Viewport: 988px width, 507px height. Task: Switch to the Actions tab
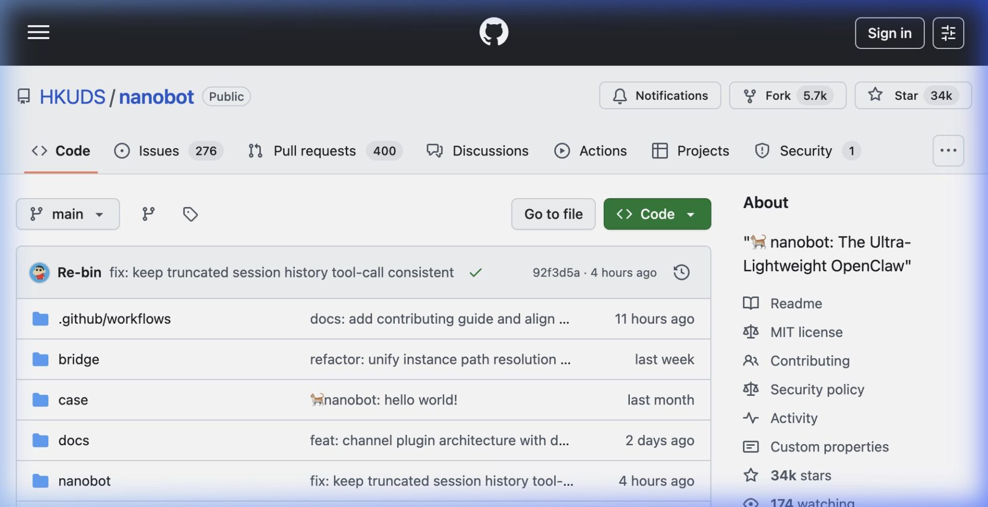tap(591, 151)
